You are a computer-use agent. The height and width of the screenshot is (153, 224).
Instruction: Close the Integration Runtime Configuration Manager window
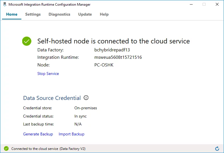[217, 4]
